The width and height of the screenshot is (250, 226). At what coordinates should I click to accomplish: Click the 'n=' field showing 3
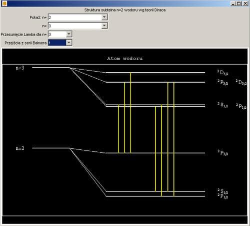click(75, 26)
